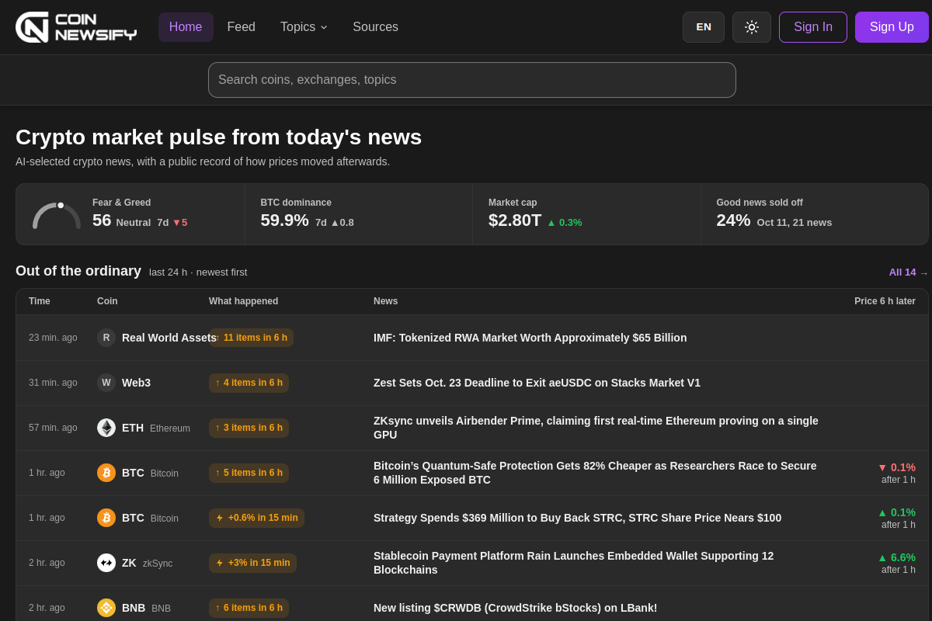The image size is (932, 621).
Task: Click the '3 items in 6 h' badge
Action: click(x=249, y=428)
